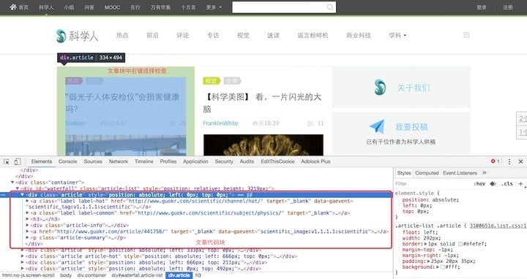The height and width of the screenshot is (279, 527).
Task: Select div.container in the breadcrumb
Action: pyautogui.click(x=91, y=275)
